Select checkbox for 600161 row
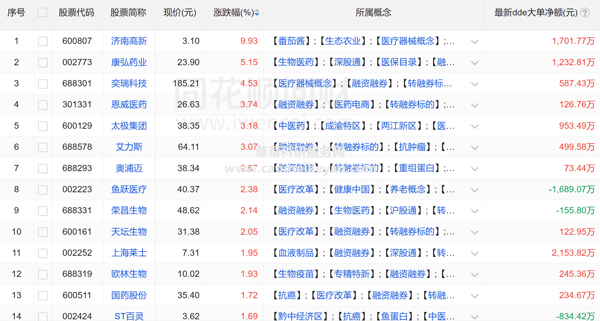 [43, 232]
